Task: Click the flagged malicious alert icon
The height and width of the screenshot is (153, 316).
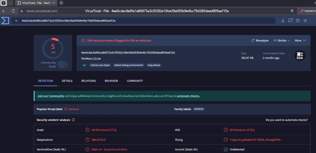Action: [83, 41]
